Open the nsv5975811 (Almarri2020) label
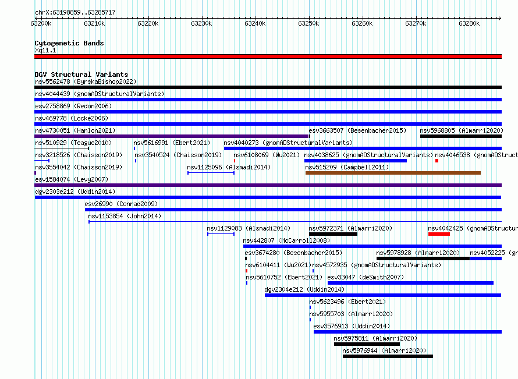This screenshot has width=518, height=379. click(375, 338)
